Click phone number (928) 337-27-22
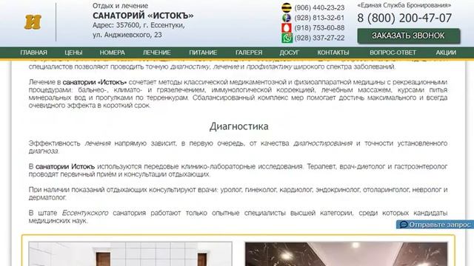 [319, 38]
